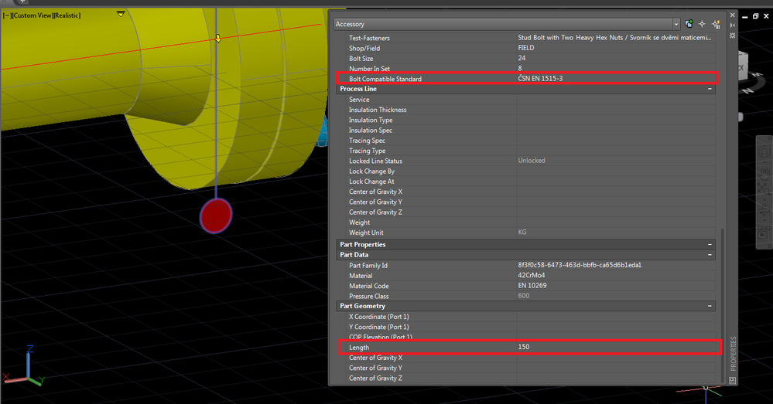Click dropdown arrow of object type selector
This screenshot has height=404, width=773.
[676, 24]
